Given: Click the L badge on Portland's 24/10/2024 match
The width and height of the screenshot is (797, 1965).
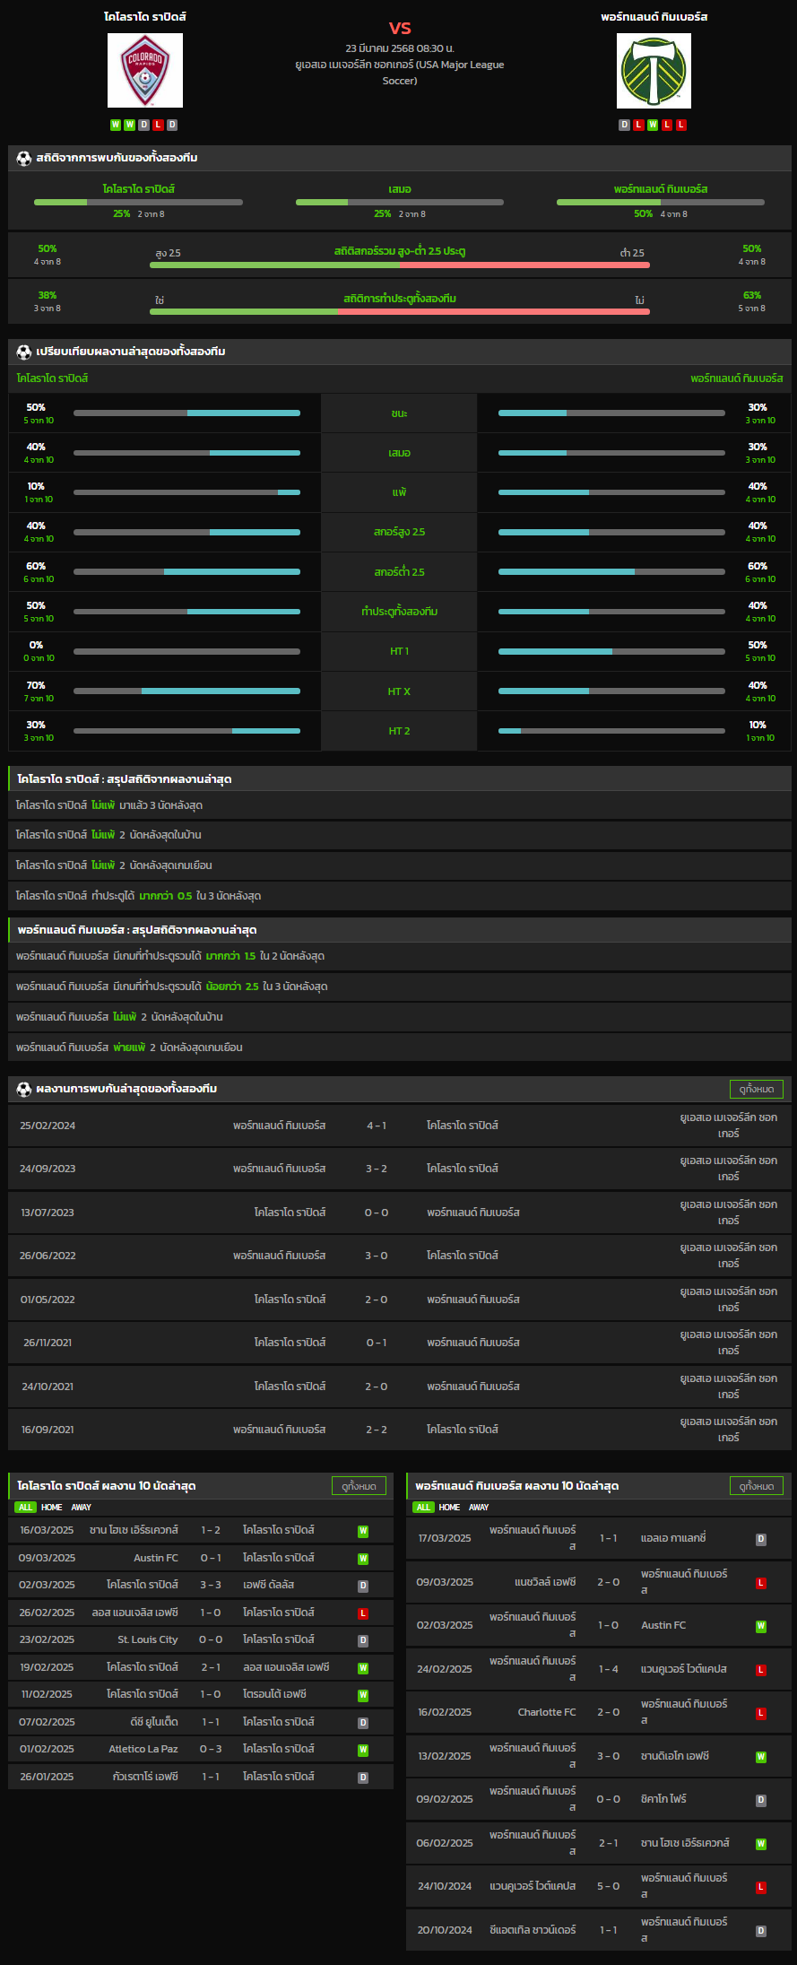Looking at the screenshot, I should [761, 1887].
